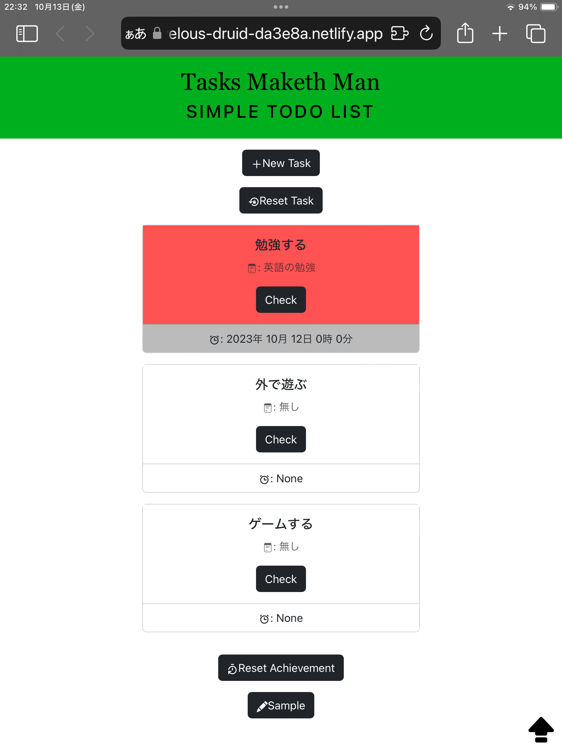
Task: Open the tab overview icon
Action: pos(535,33)
